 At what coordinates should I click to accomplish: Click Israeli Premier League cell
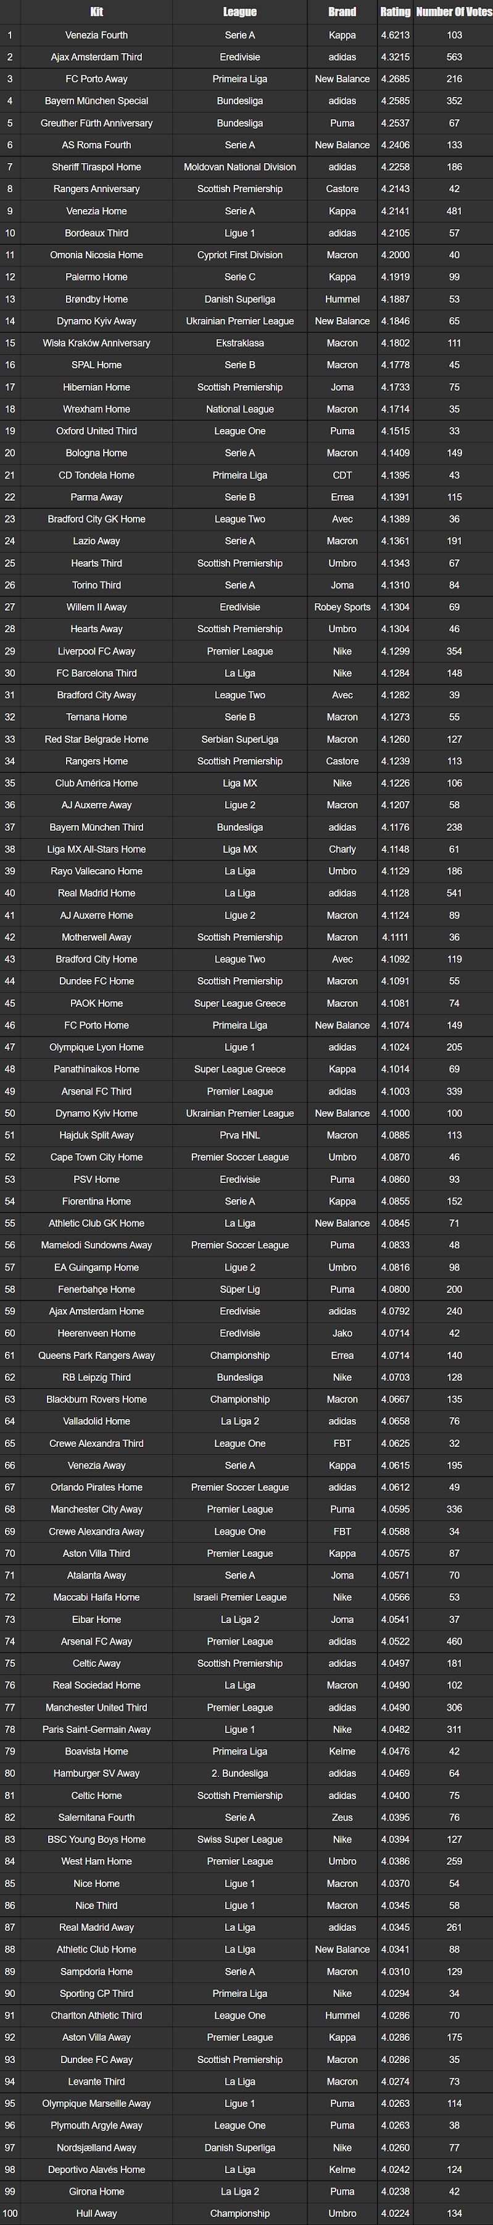click(239, 1598)
